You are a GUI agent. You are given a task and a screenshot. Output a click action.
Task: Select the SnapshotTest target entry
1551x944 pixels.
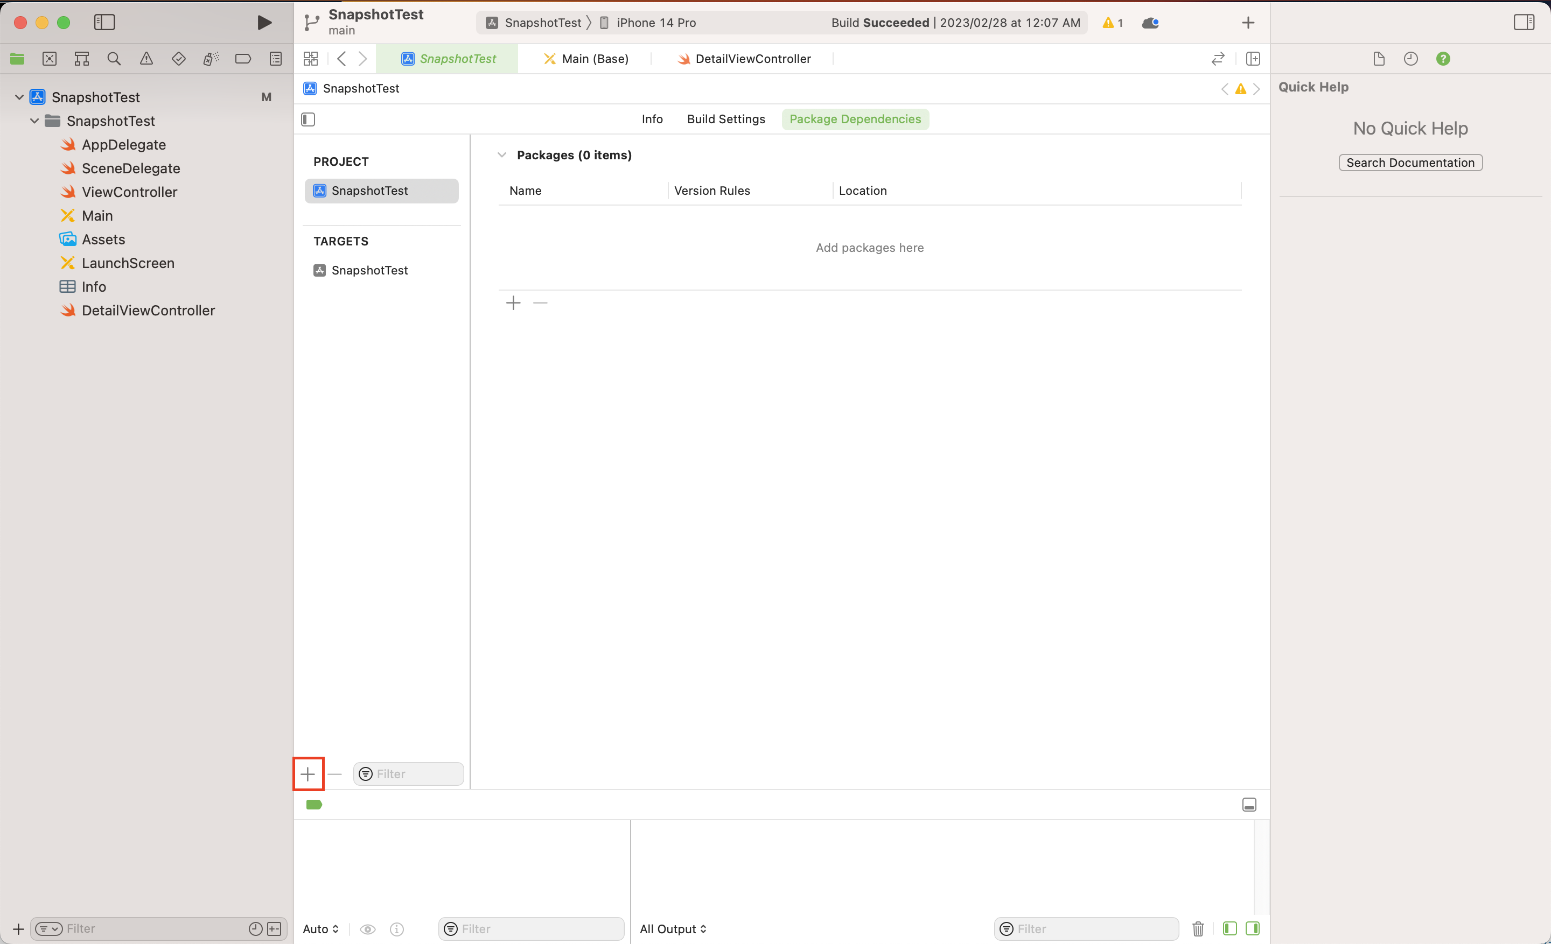click(x=369, y=270)
